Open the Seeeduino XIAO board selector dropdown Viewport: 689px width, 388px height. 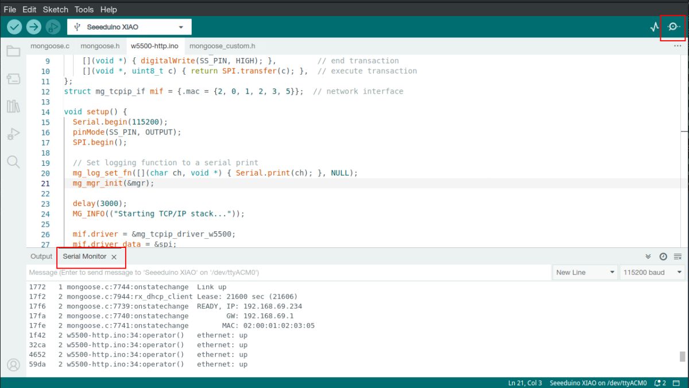pyautogui.click(x=129, y=27)
